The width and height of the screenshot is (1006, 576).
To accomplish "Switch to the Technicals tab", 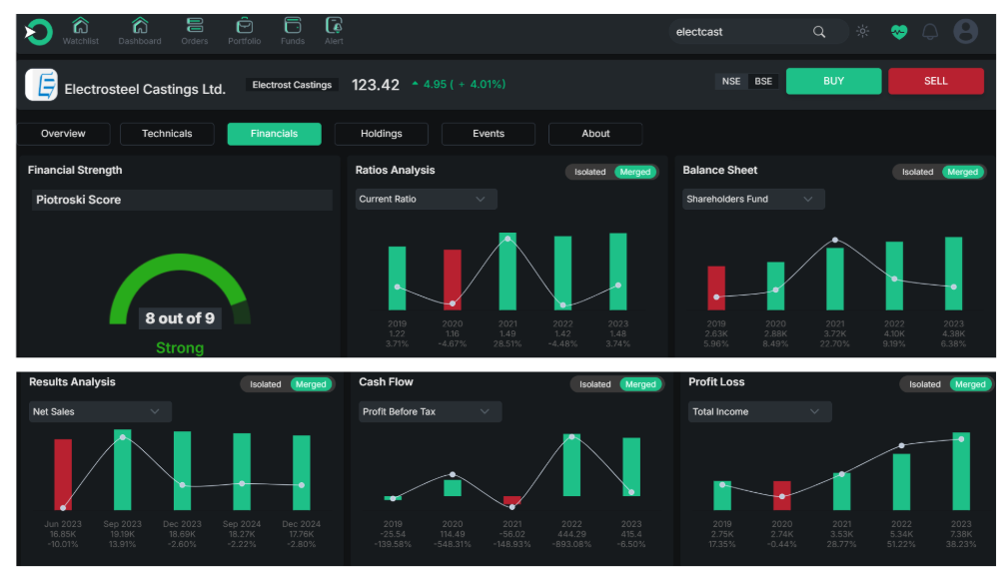I will [167, 134].
